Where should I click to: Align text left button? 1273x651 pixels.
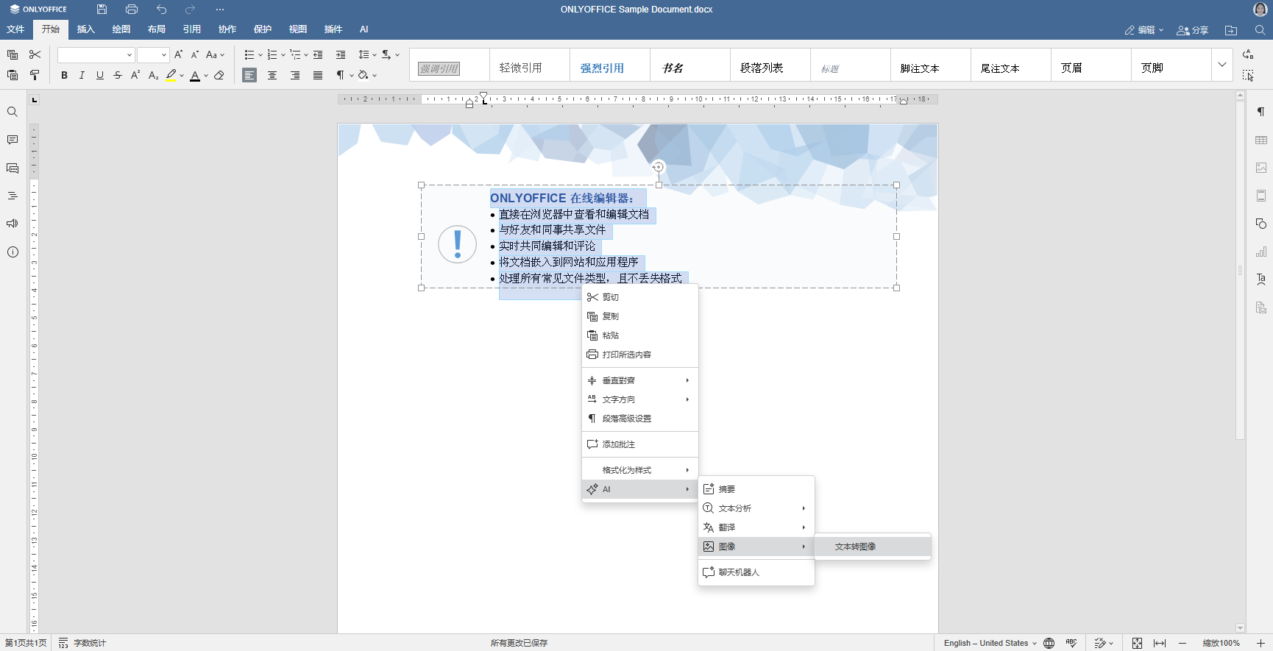click(x=249, y=75)
